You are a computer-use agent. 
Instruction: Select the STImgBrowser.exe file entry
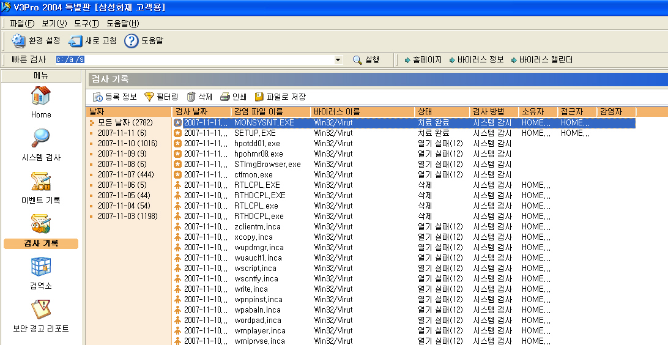267,164
